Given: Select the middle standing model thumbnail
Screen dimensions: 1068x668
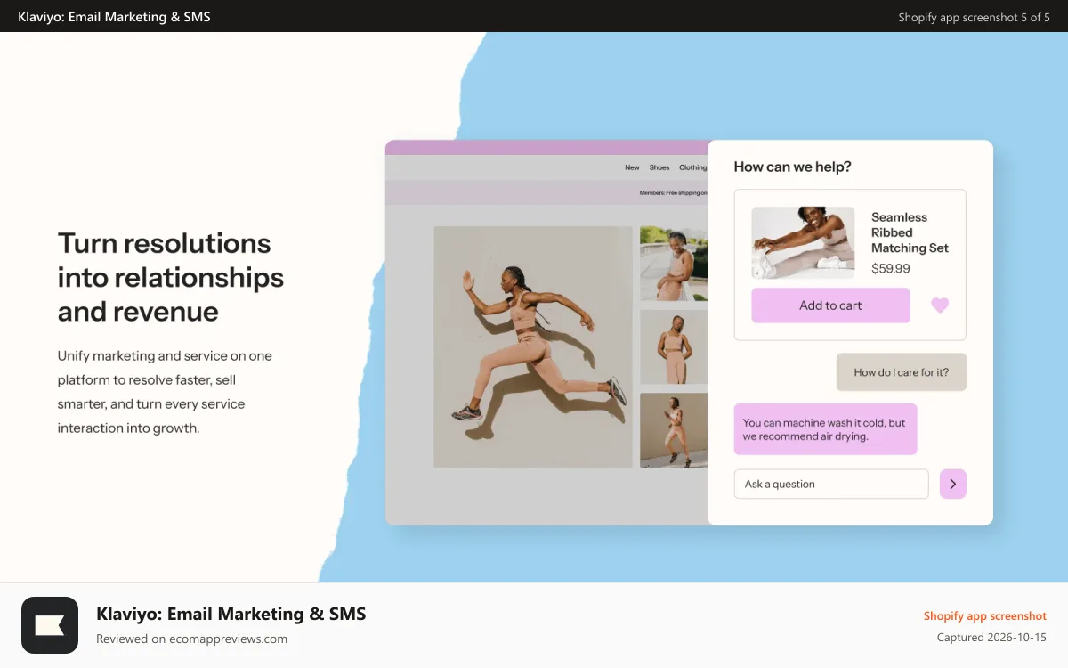Looking at the screenshot, I should click(x=674, y=347).
